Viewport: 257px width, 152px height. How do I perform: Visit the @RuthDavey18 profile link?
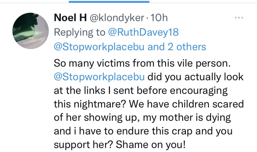click(143, 33)
